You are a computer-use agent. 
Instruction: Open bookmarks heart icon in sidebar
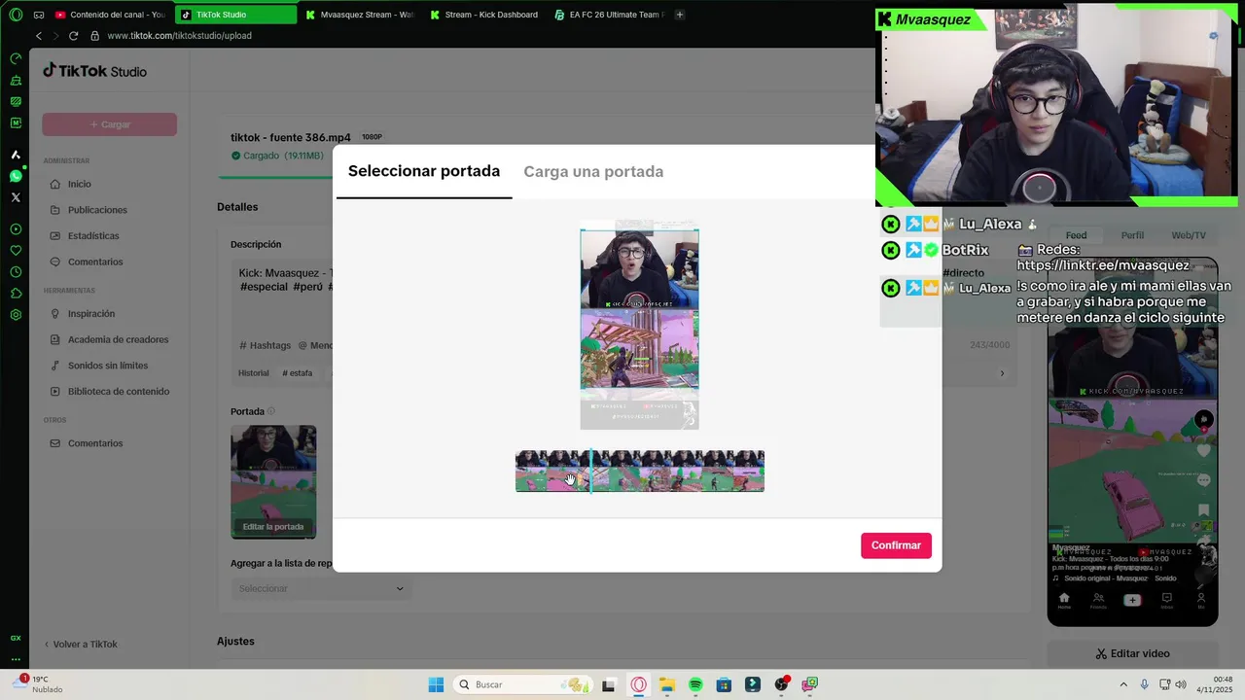point(16,251)
